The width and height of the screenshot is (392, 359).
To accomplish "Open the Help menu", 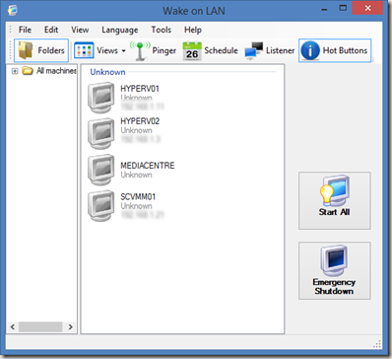I will tap(193, 30).
